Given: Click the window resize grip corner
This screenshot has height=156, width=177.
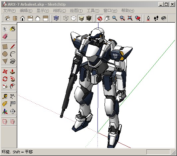Looking at the screenshot, I should 174,152.
